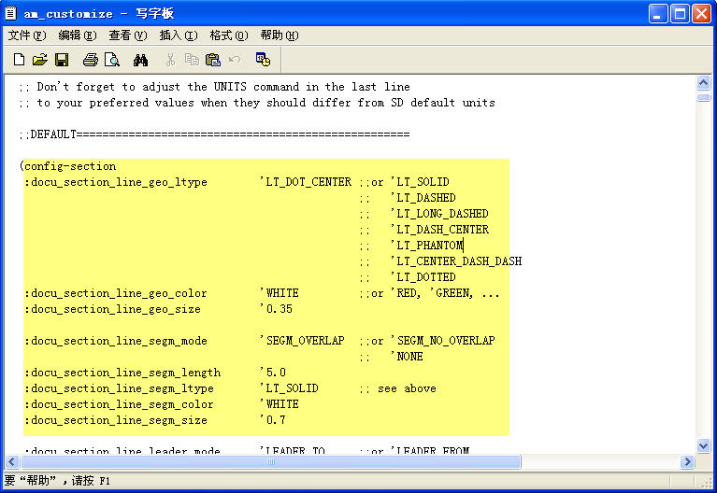Viewport: 717px width, 493px height.
Task: Click ':docu_section_line_geo_size' key
Action: (112, 309)
